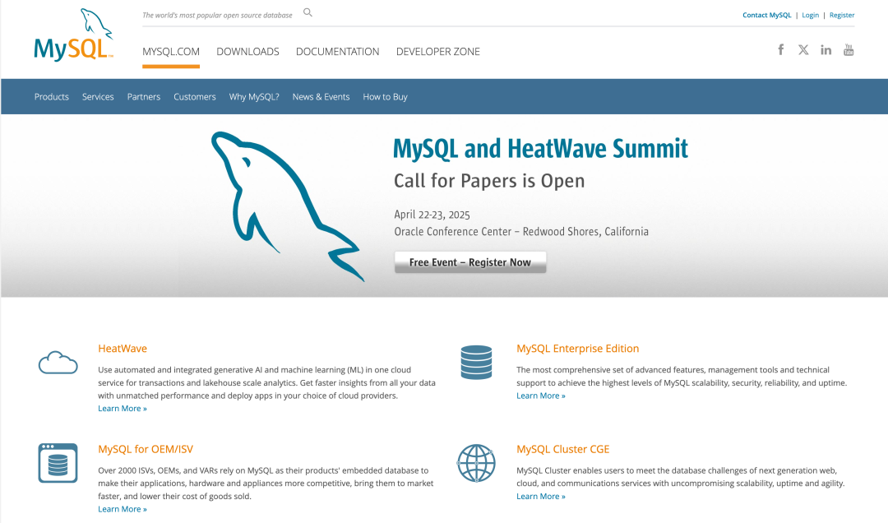
Task: Open Products menu item
Action: coord(52,97)
